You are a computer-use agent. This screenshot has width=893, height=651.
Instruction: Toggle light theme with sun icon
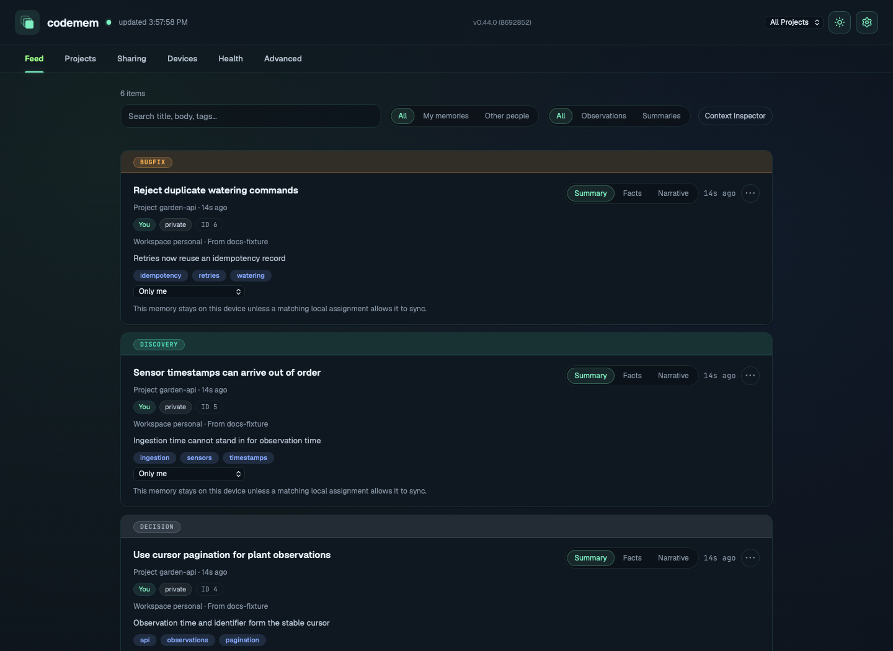pos(840,22)
